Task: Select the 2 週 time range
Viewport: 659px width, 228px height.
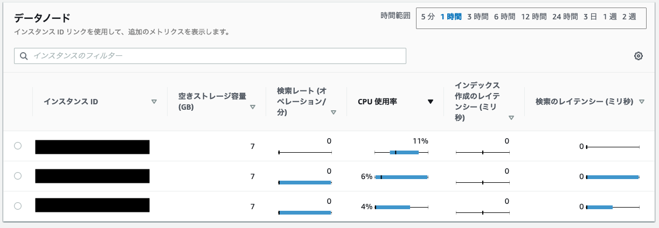Action: tap(629, 17)
